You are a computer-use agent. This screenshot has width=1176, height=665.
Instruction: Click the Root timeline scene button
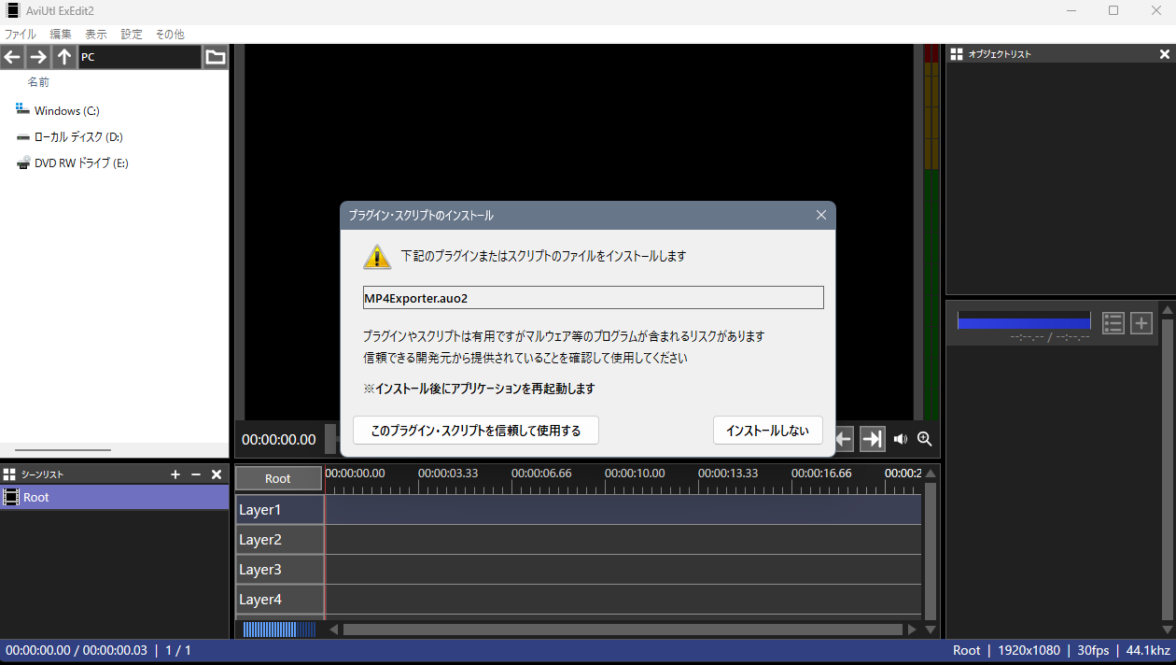[278, 478]
